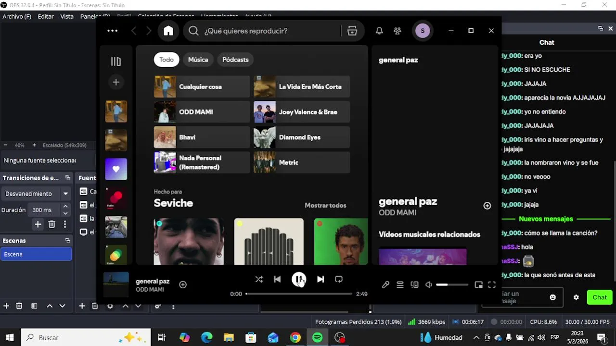The height and width of the screenshot is (346, 616).
Task: Zoom in preview plus next to 40%
Action: coord(34,145)
